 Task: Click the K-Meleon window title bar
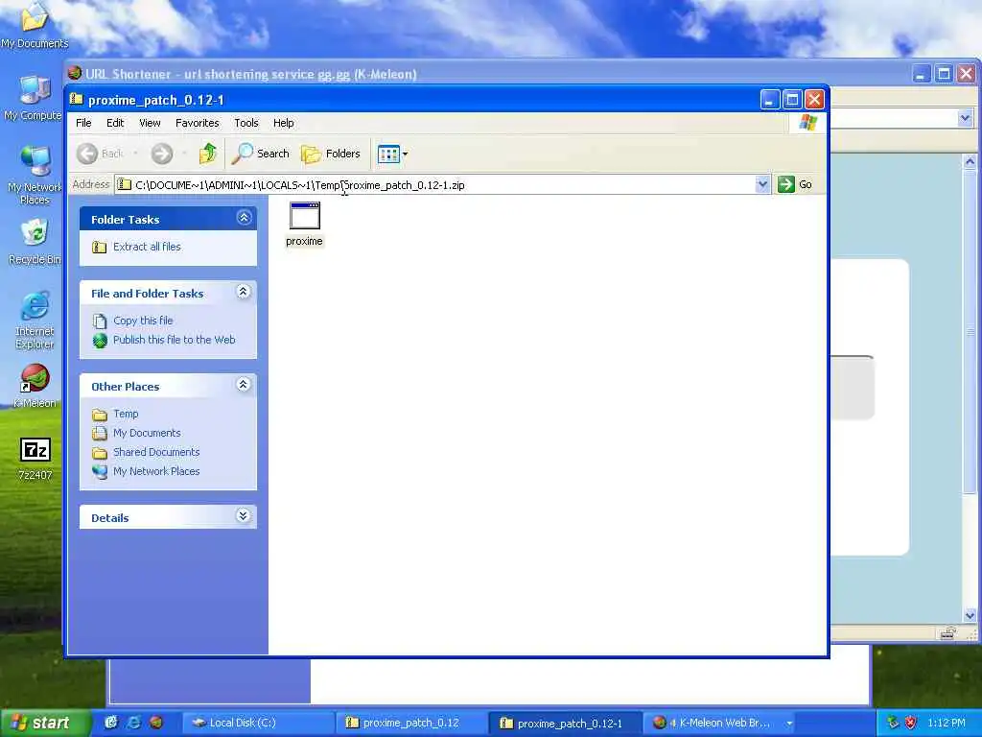(x=488, y=73)
